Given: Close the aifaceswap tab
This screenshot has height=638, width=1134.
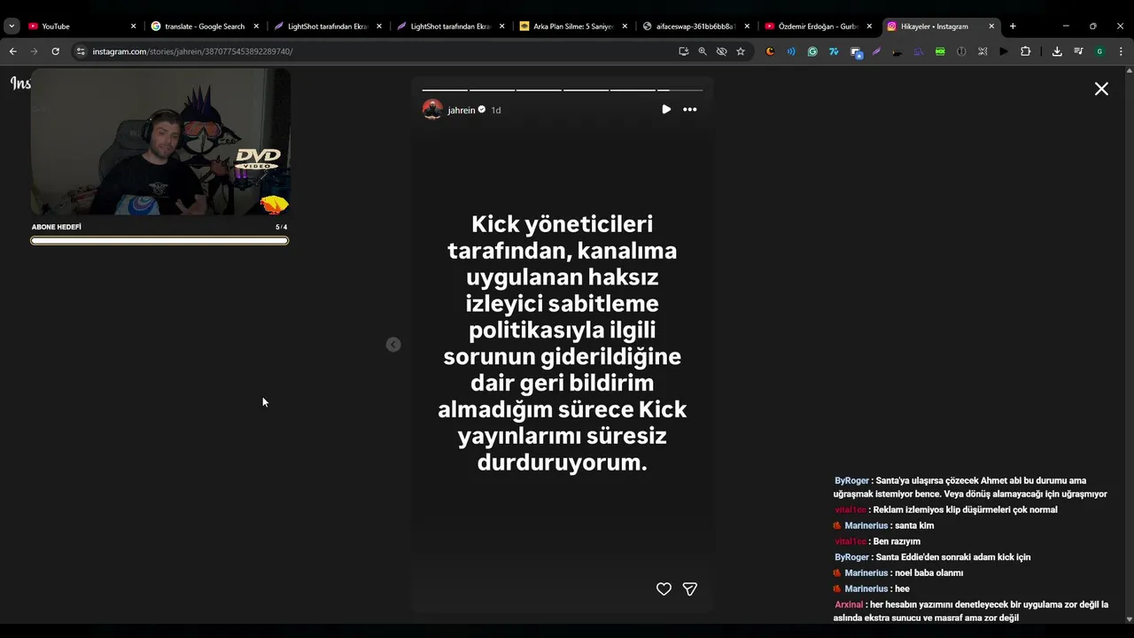Looking at the screenshot, I should tap(747, 27).
